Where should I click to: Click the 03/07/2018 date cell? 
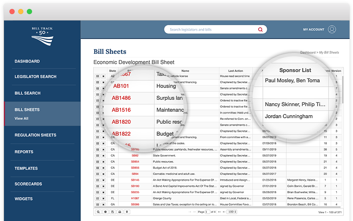point(269,204)
